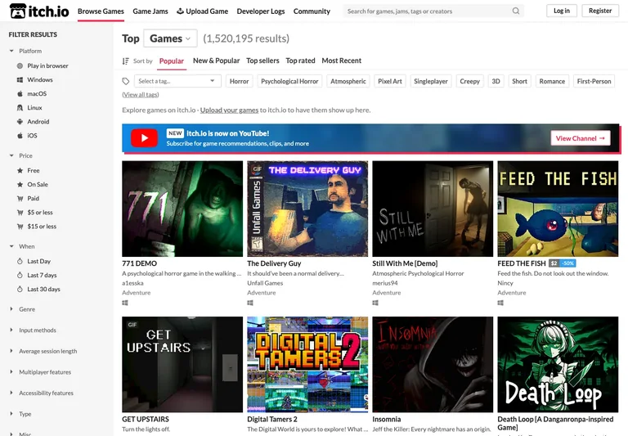Click the search magnifier icon
The height and width of the screenshot is (436, 628).
516,11
